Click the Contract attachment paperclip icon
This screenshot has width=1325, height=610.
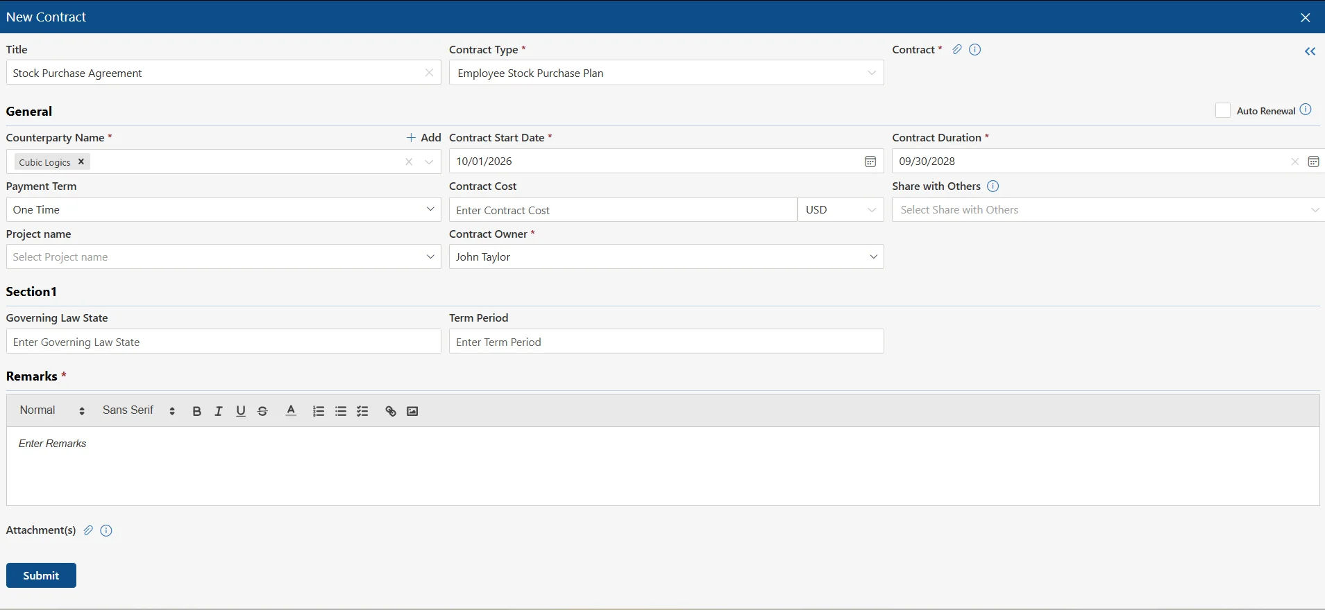point(957,49)
